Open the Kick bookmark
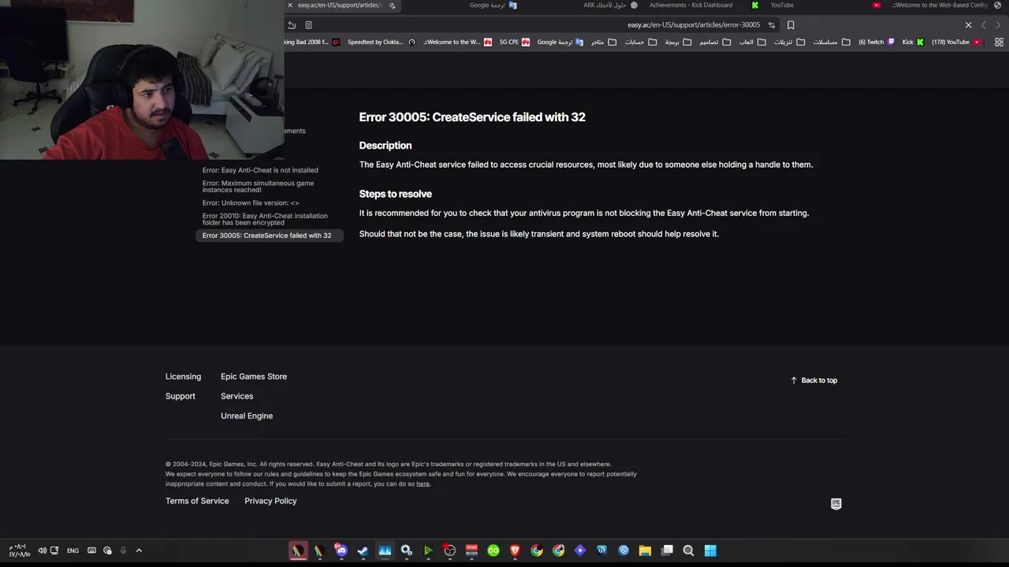 pos(913,43)
